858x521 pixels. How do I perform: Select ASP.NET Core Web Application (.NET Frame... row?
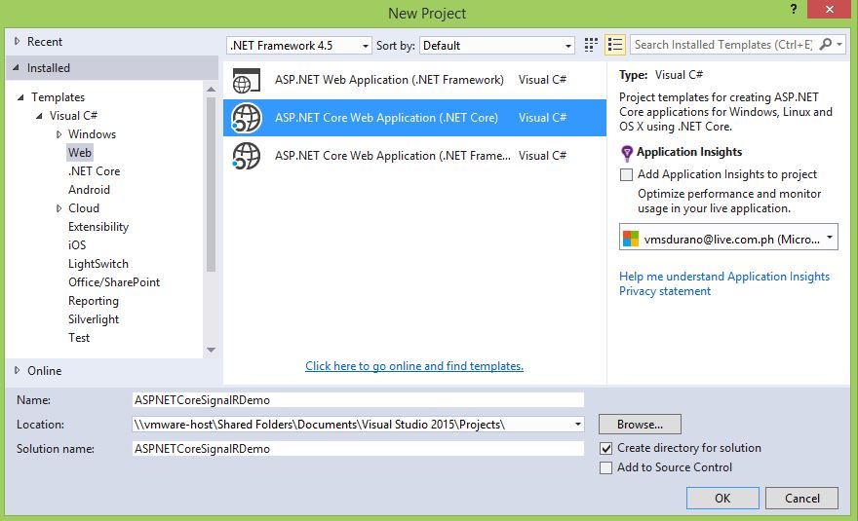point(414,156)
